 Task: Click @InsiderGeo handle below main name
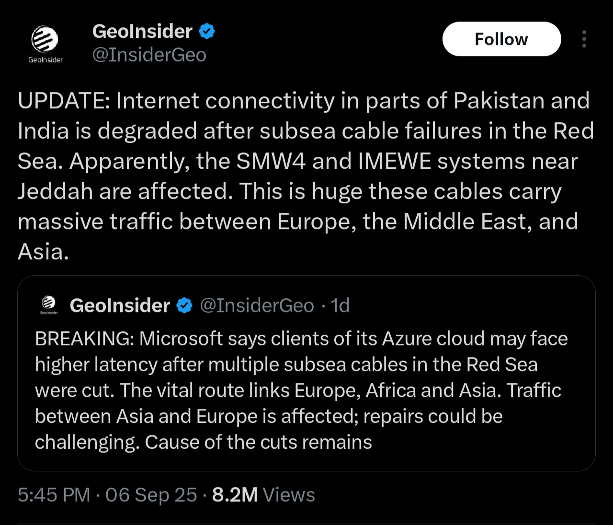[149, 55]
